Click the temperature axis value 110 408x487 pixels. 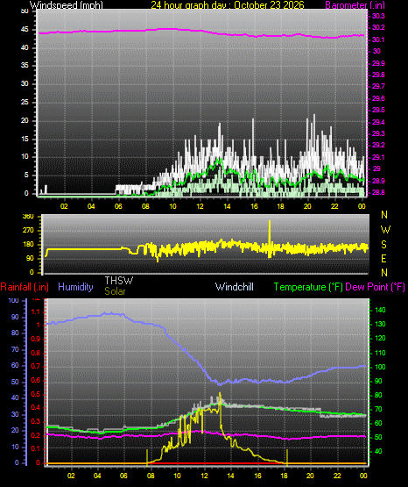pos(380,353)
